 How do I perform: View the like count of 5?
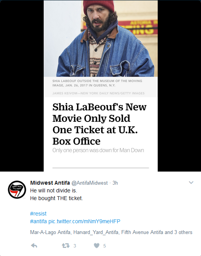(105, 246)
